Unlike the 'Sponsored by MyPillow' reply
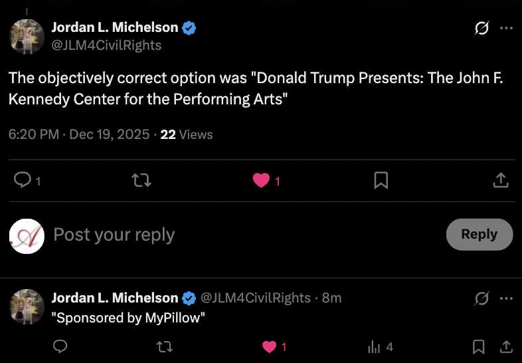This screenshot has height=363, width=522. 269,346
